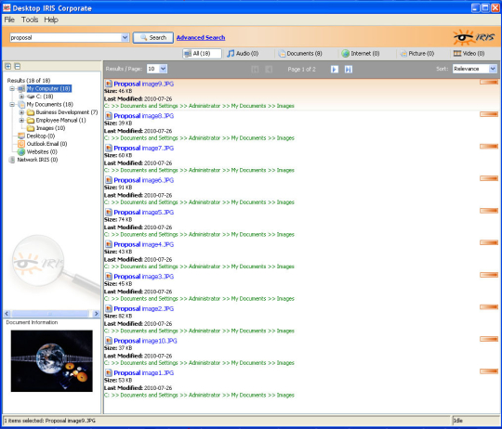Click the tree panel horizontal scrollbar left arrow
The image size is (502, 429).
tap(7, 314)
